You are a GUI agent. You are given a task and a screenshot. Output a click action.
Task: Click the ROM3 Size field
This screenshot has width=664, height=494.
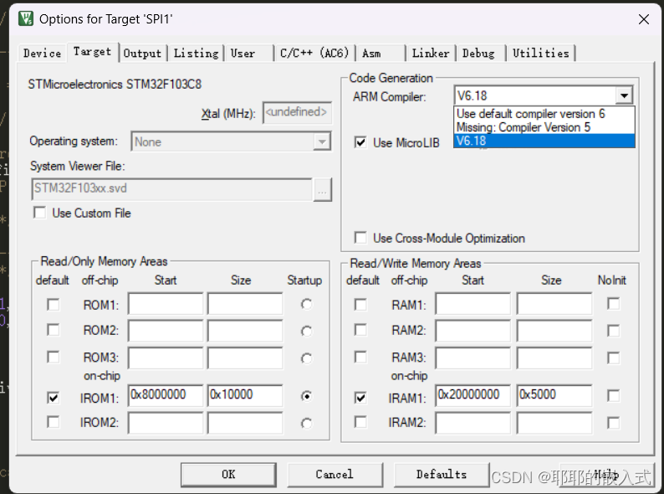point(245,358)
